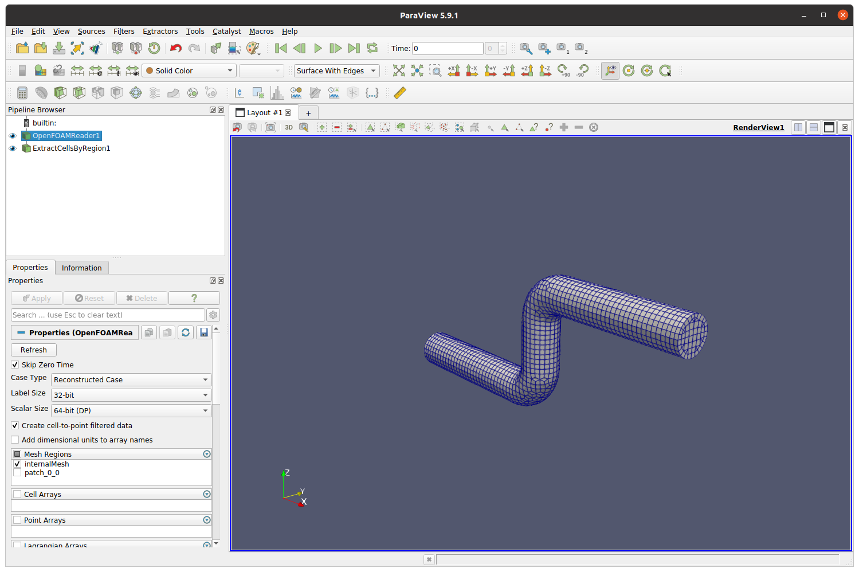This screenshot has width=859, height=572.
Task: Rotate the view 90 degrees clockwise
Action: click(x=564, y=70)
